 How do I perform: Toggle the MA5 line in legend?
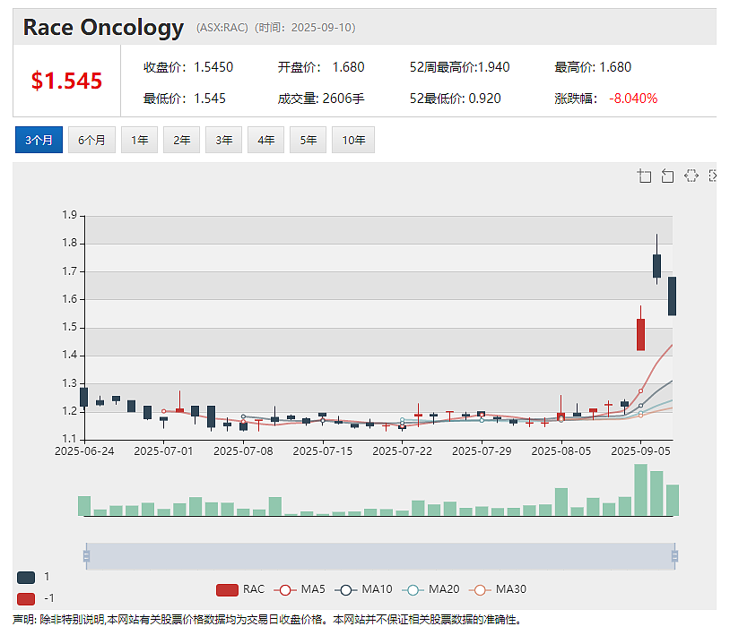click(300, 589)
